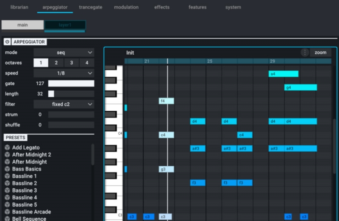The image size is (339, 221).
Task: Open the speed dropdown showing 1/8
Action: (x=64, y=73)
